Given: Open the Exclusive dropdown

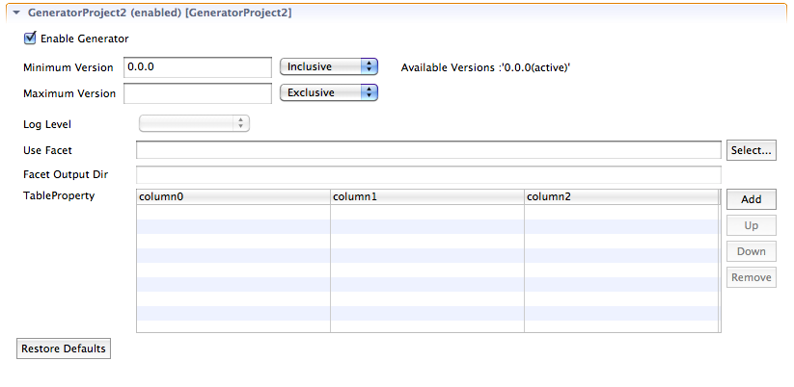Looking at the screenshot, I should (329, 92).
